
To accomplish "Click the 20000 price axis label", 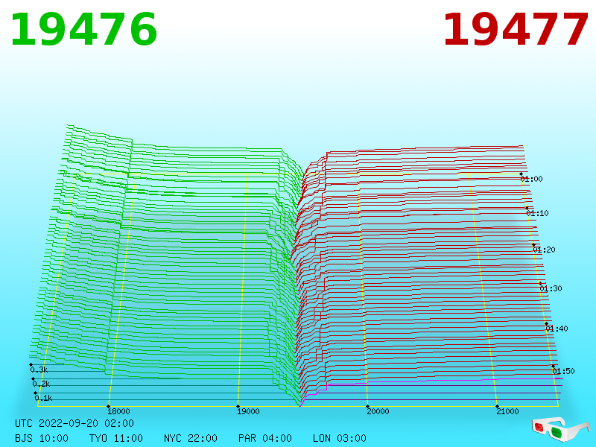I will coord(378,411).
